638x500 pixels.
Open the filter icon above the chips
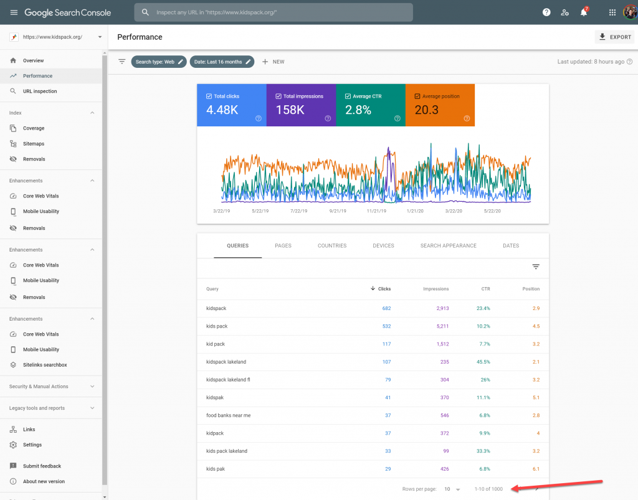(x=121, y=61)
